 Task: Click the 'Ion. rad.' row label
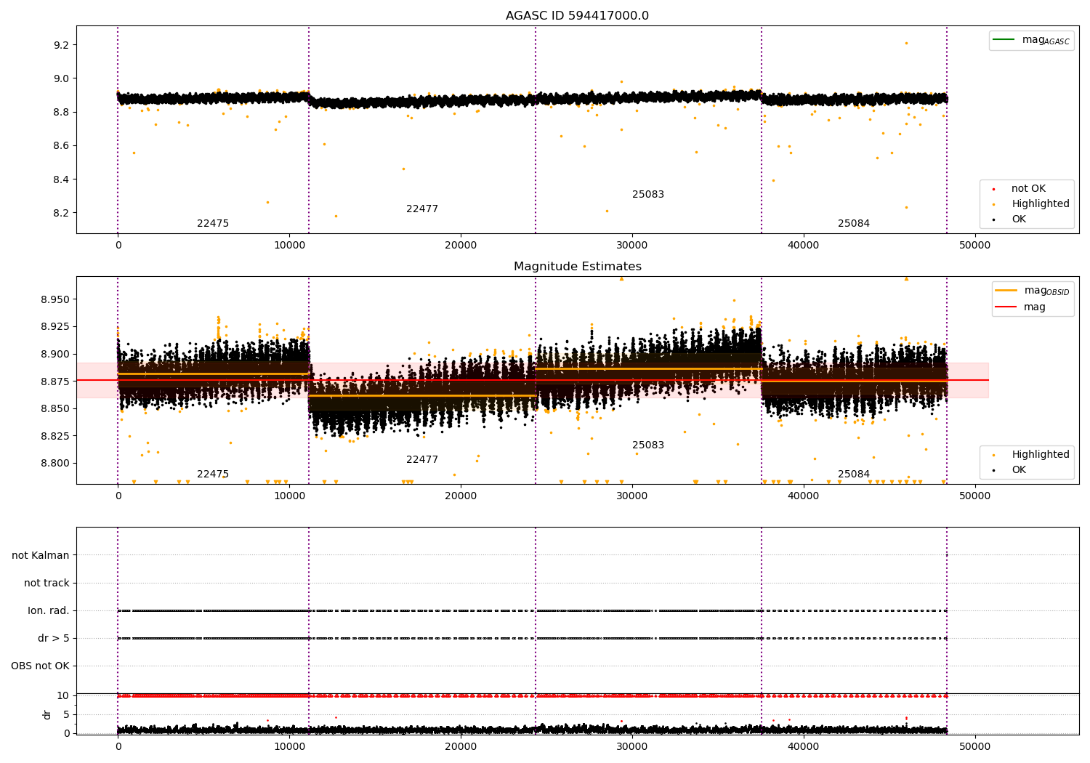click(49, 611)
